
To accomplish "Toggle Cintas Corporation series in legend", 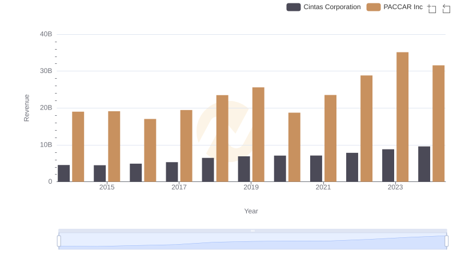I will click(323, 7).
